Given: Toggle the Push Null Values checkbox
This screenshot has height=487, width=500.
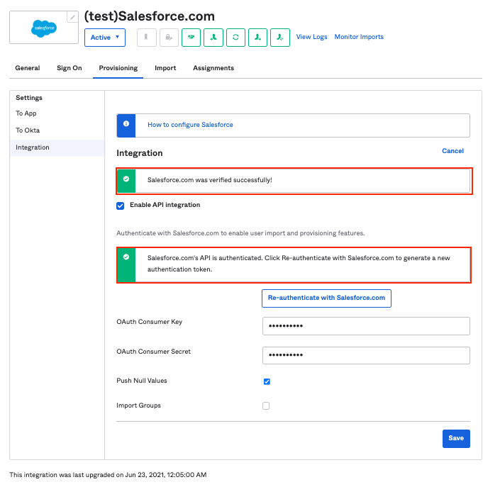Looking at the screenshot, I should tap(267, 381).
